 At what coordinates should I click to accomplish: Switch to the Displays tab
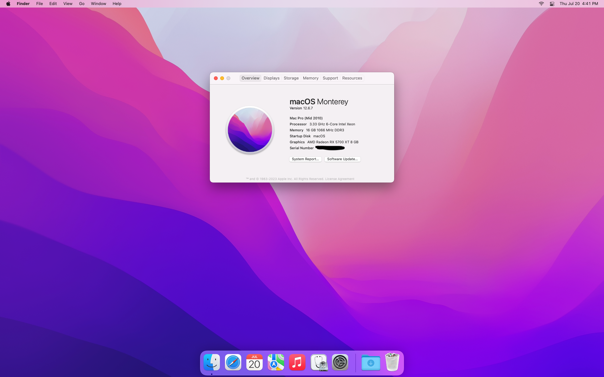(x=271, y=78)
